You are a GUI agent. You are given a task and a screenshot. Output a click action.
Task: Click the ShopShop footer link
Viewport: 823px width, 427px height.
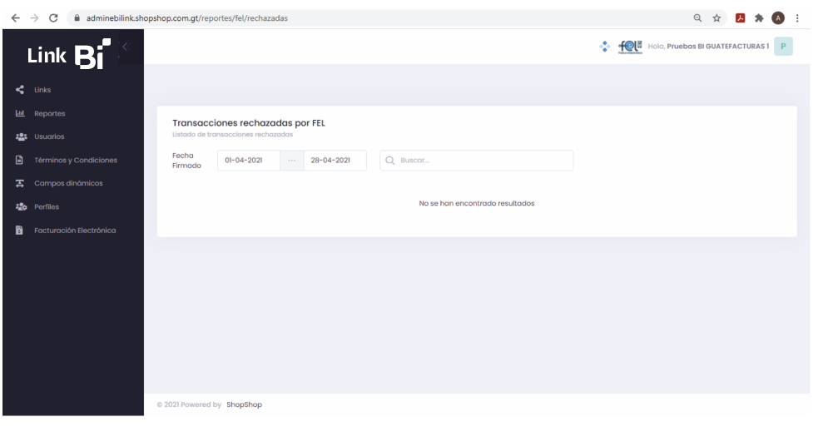coord(244,405)
